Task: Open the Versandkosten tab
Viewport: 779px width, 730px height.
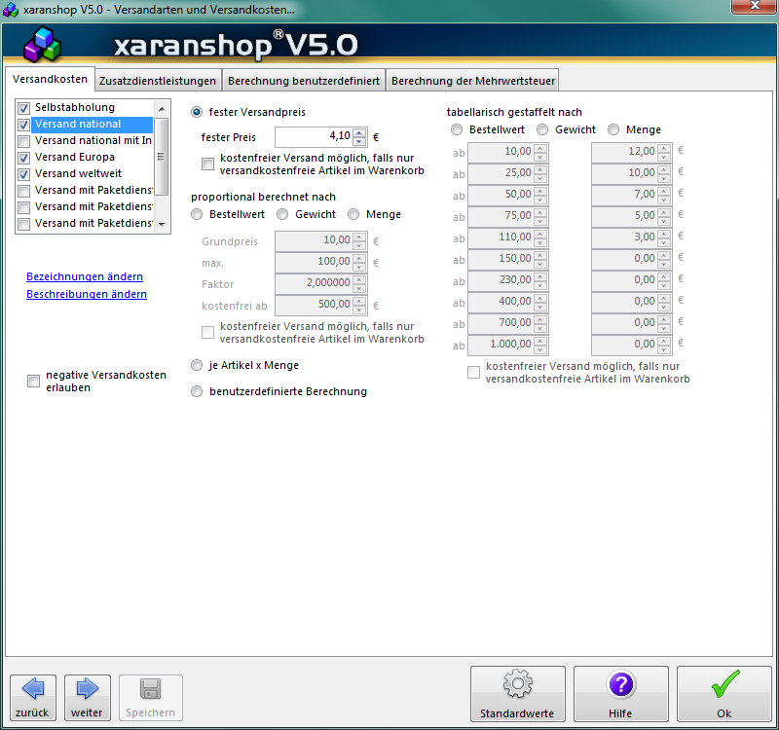Action: 51,80
